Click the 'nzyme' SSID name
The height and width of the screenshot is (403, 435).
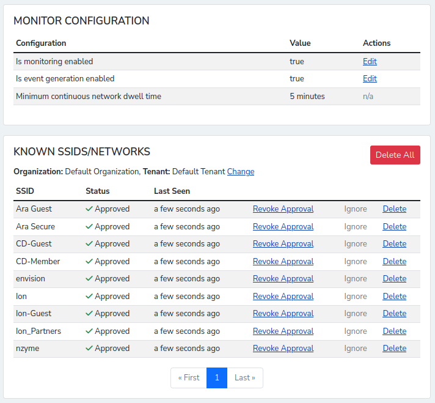27,349
